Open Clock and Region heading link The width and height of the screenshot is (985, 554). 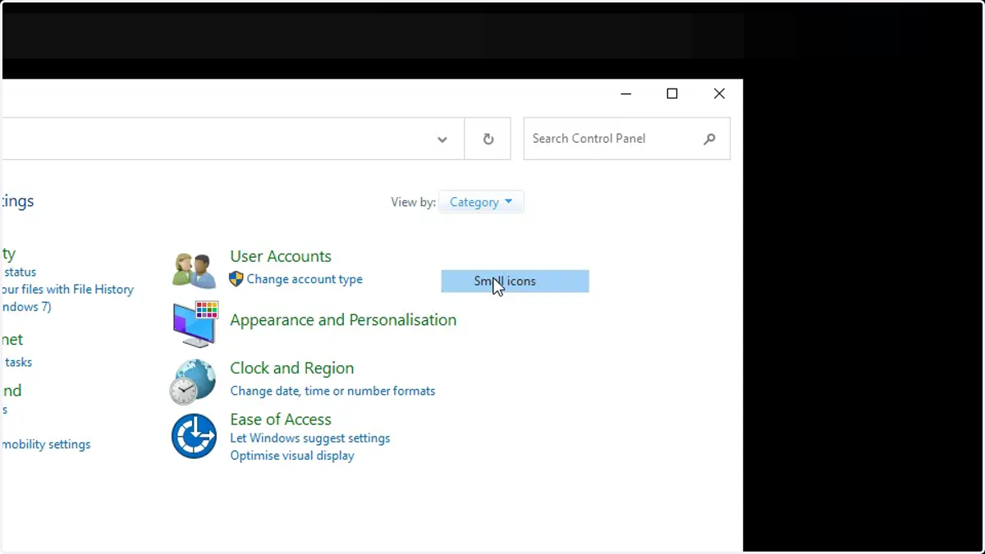292,368
